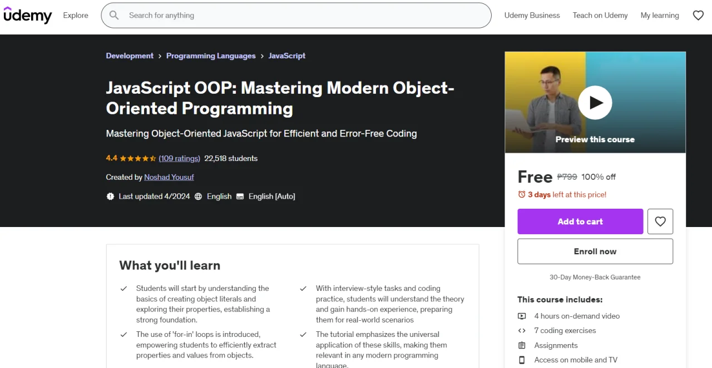
Task: Click the Free price label
Action: 535,177
